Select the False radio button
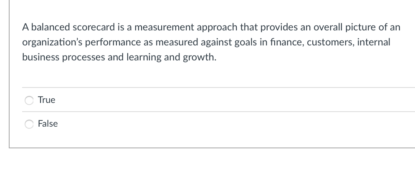This screenshot has height=170, width=415. [29, 124]
